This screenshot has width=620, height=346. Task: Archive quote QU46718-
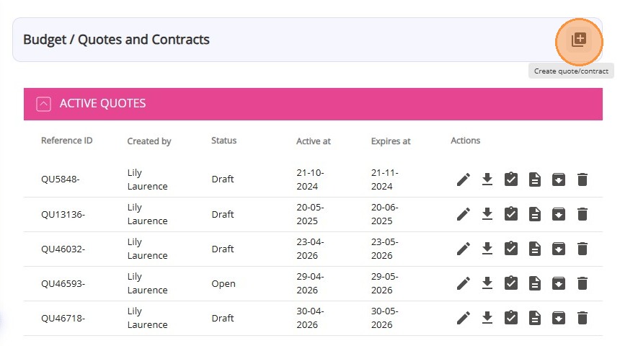[559, 318]
